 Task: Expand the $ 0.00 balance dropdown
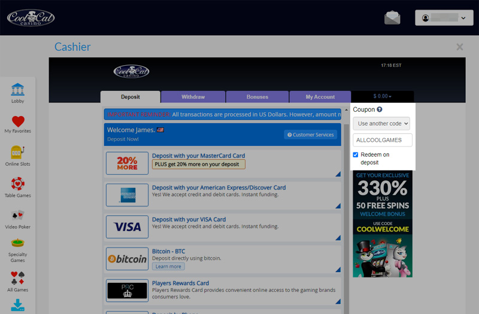pos(382,96)
